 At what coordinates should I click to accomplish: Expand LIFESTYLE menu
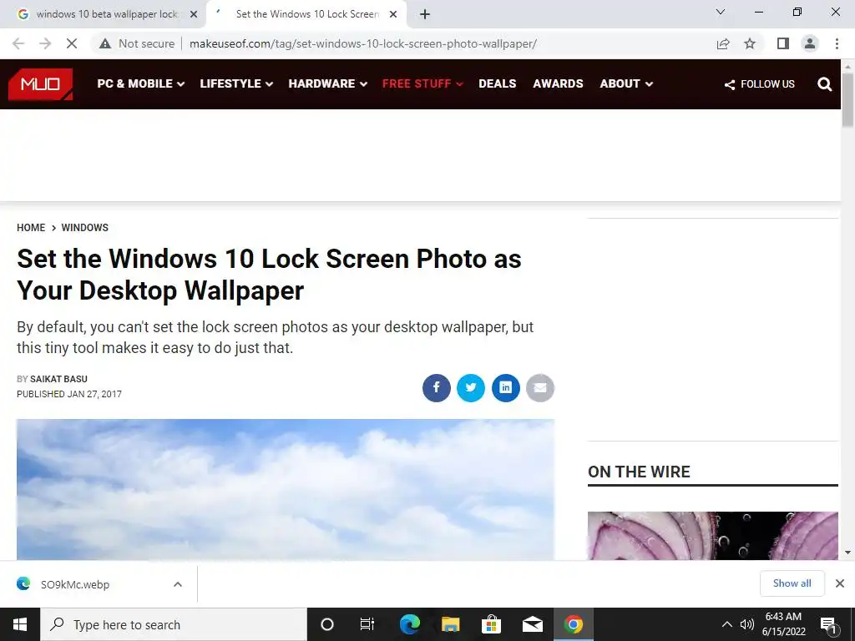pos(236,84)
